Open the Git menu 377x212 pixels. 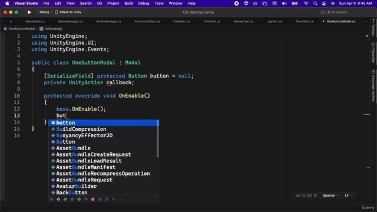[x=100, y=4]
